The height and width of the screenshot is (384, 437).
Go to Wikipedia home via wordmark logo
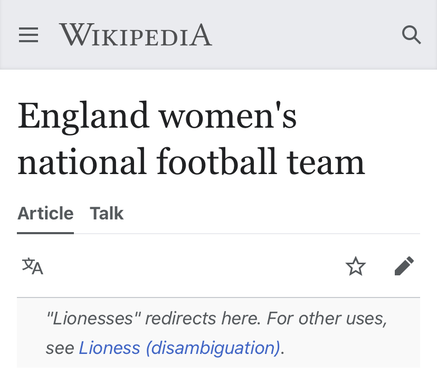[136, 35]
